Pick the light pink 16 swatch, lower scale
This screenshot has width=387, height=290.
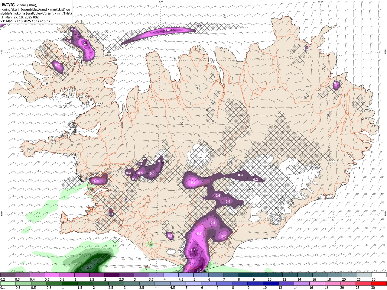point(317,283)
